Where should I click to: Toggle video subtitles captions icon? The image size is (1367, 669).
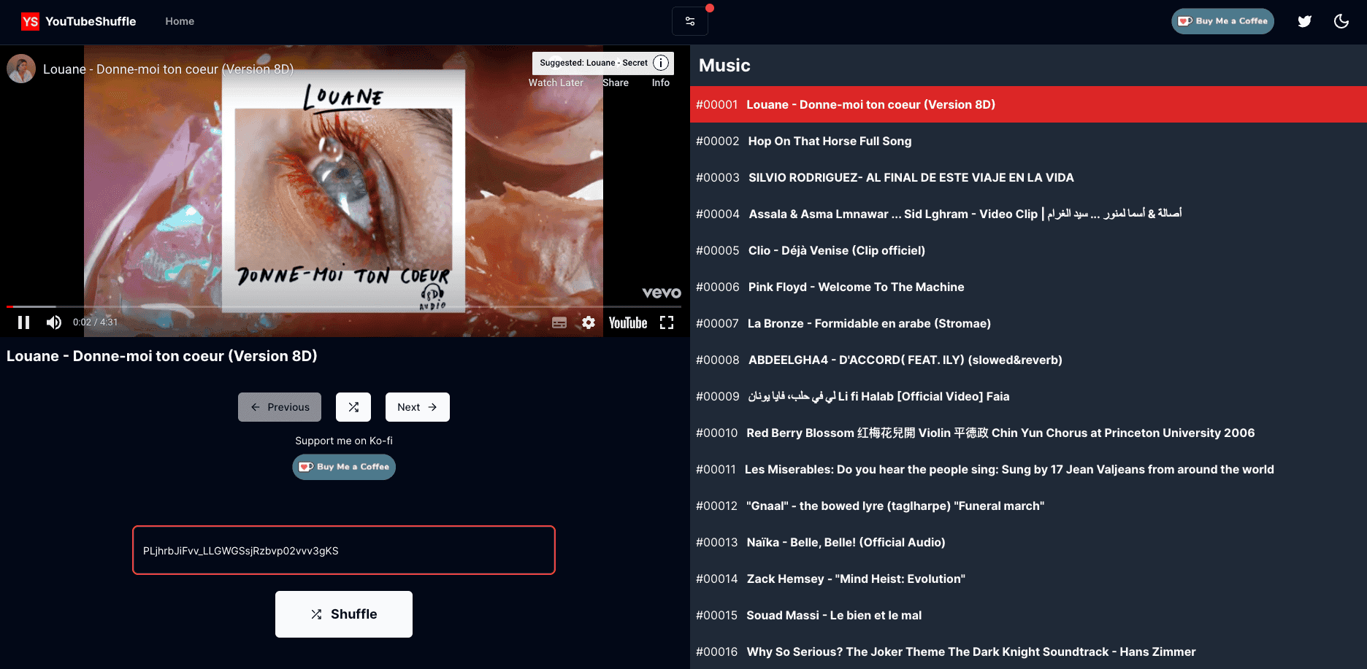(x=559, y=322)
